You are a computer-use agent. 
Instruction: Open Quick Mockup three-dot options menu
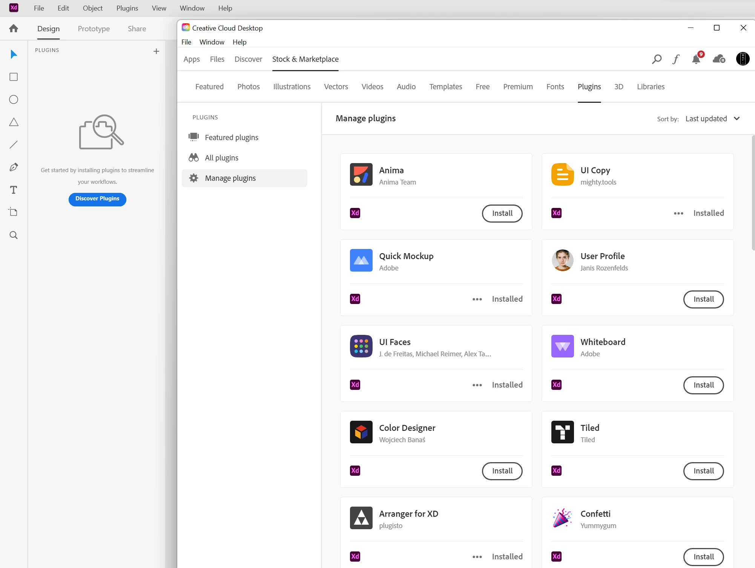pos(477,299)
